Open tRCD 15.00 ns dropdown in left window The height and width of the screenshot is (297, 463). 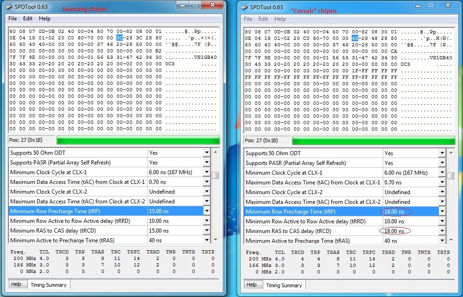[x=207, y=231]
